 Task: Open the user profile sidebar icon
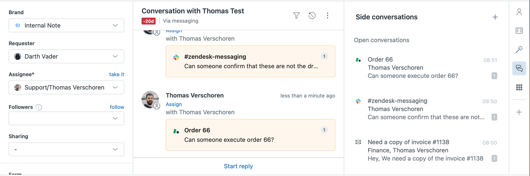(x=519, y=12)
